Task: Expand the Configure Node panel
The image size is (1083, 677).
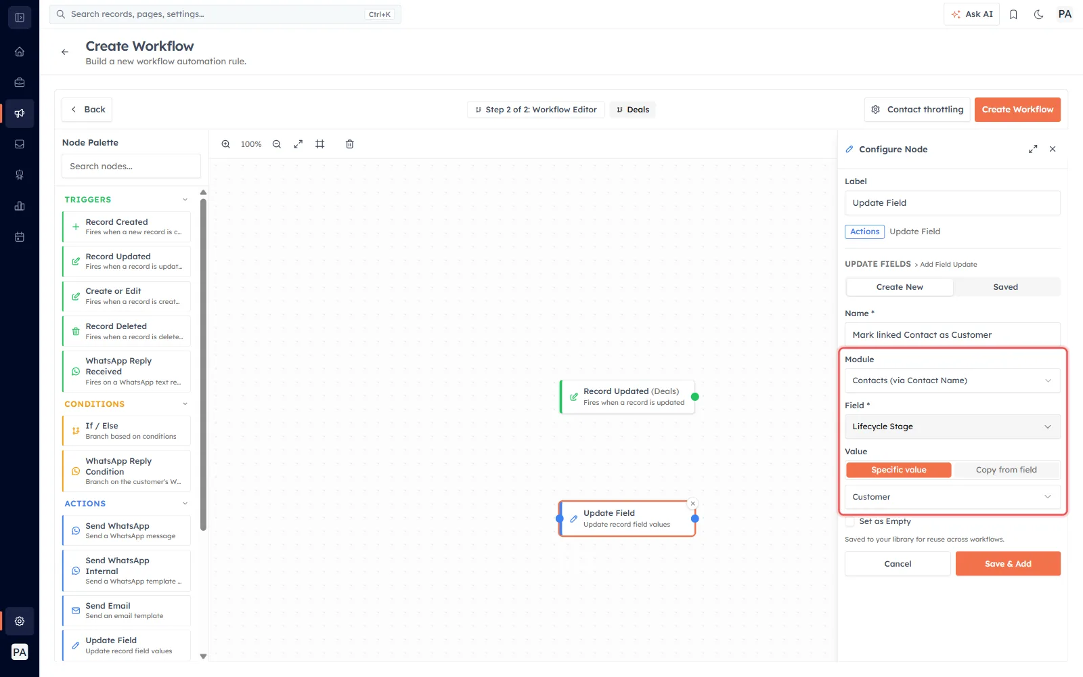Action: point(1033,149)
